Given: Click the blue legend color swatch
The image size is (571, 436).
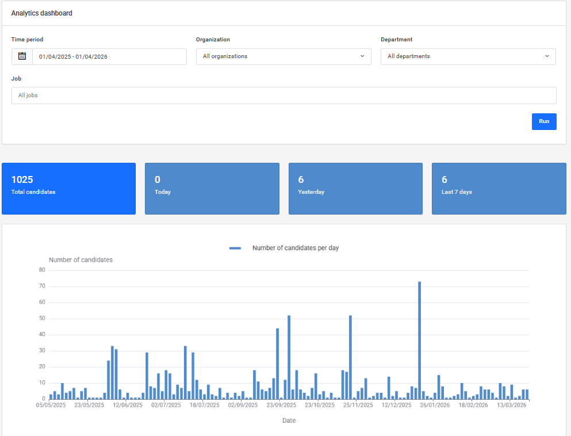Looking at the screenshot, I should (x=235, y=248).
